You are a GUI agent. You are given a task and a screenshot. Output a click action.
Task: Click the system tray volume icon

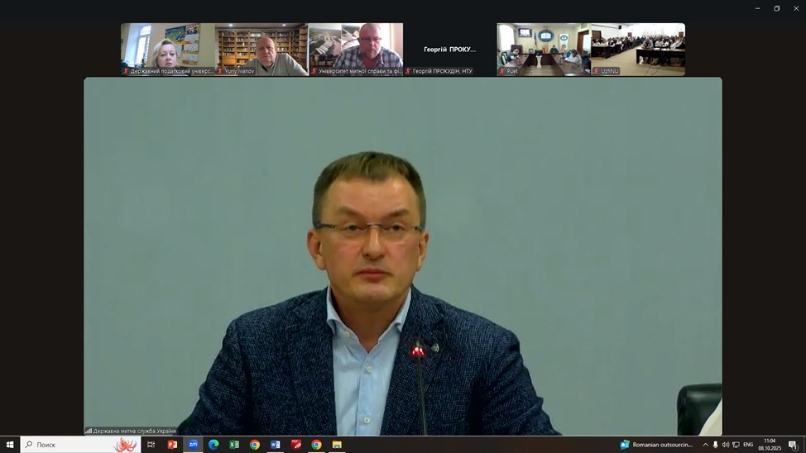pyautogui.click(x=726, y=445)
